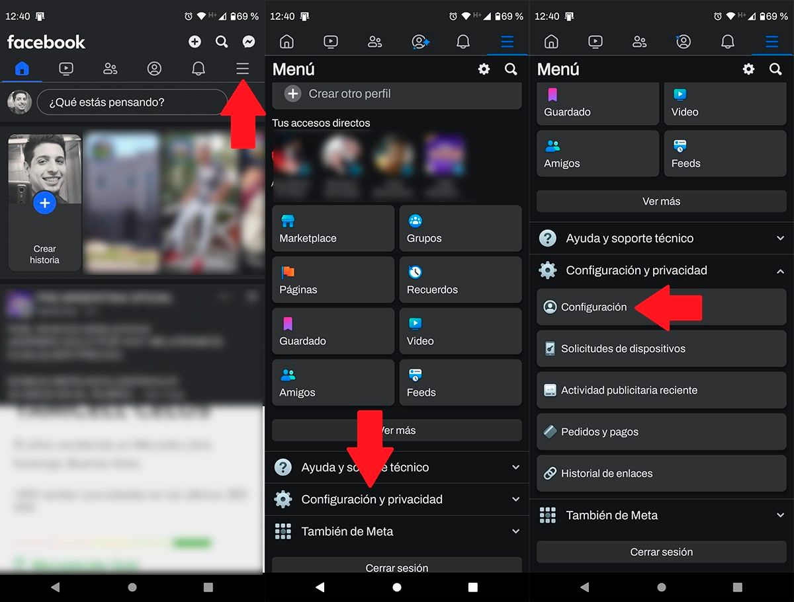Open menu search in the middle screen
The image size is (794, 602).
click(511, 69)
